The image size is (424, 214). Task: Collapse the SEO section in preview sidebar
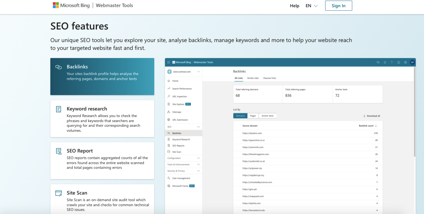point(198,127)
